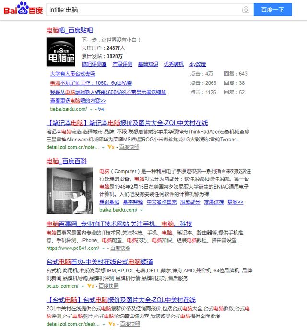The width and height of the screenshot is (307, 330).
Task: Click the pc.zol.com.cn/ green URL
Action: 62,286
